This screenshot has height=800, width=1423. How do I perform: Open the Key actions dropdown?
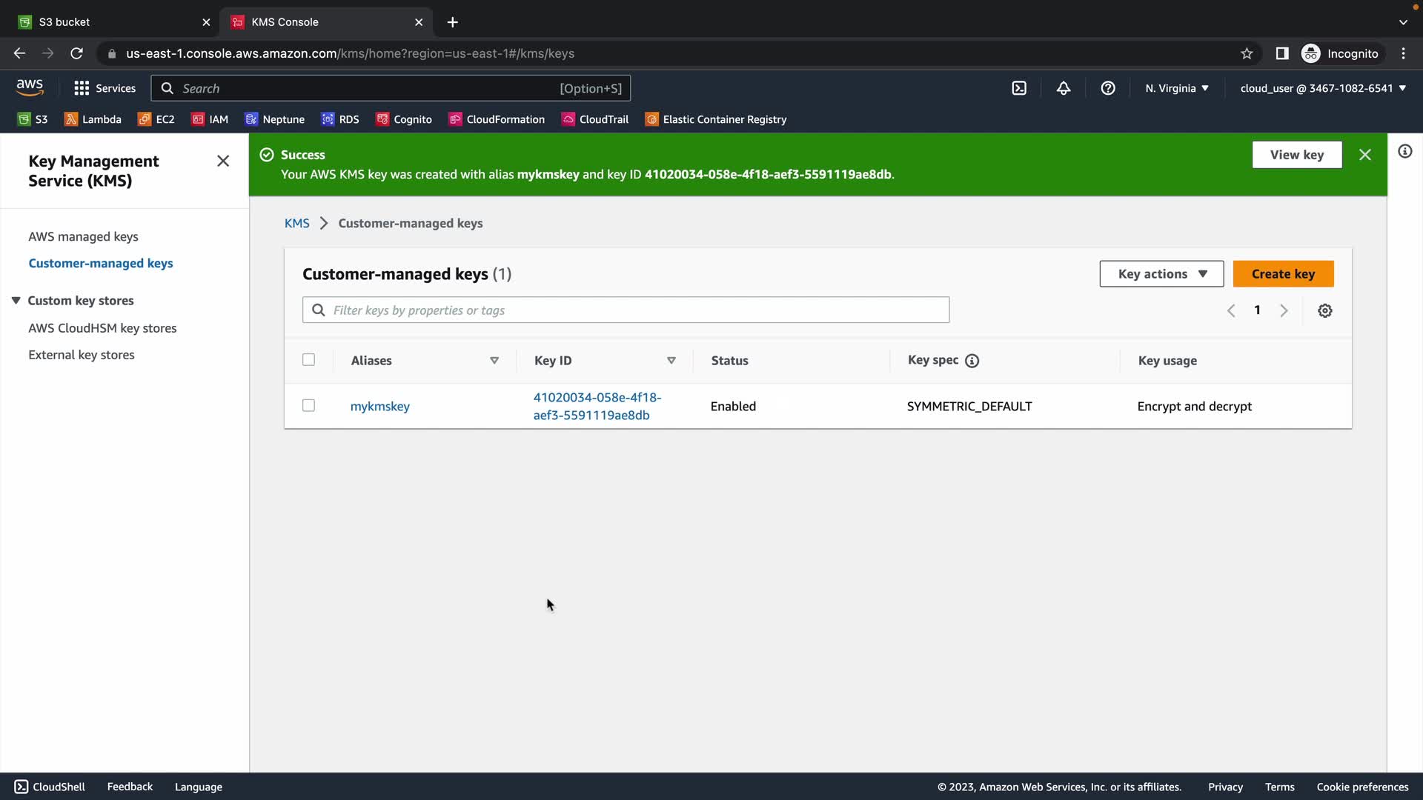click(1161, 274)
